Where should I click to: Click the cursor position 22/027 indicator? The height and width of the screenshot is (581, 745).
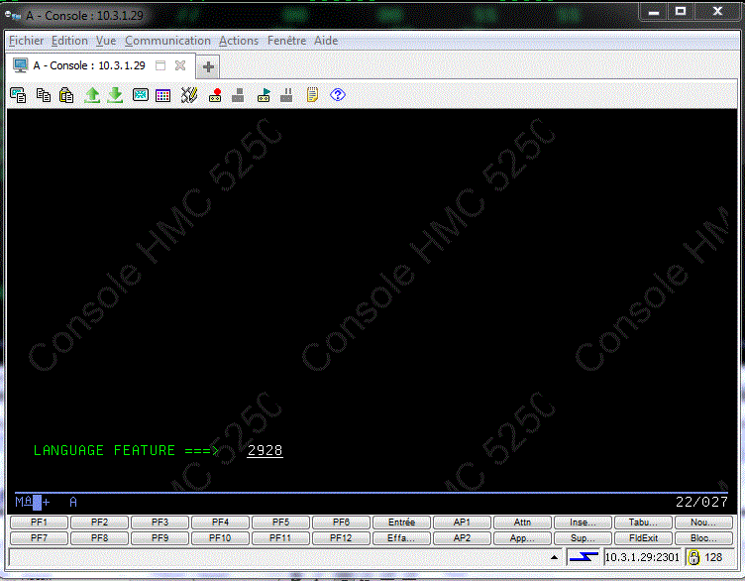click(701, 502)
